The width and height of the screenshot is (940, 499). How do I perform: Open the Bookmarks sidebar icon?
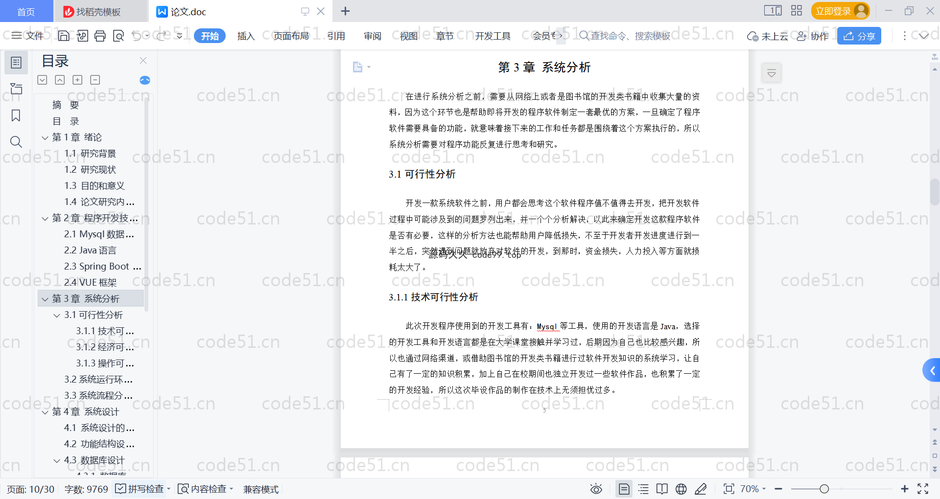pyautogui.click(x=16, y=115)
